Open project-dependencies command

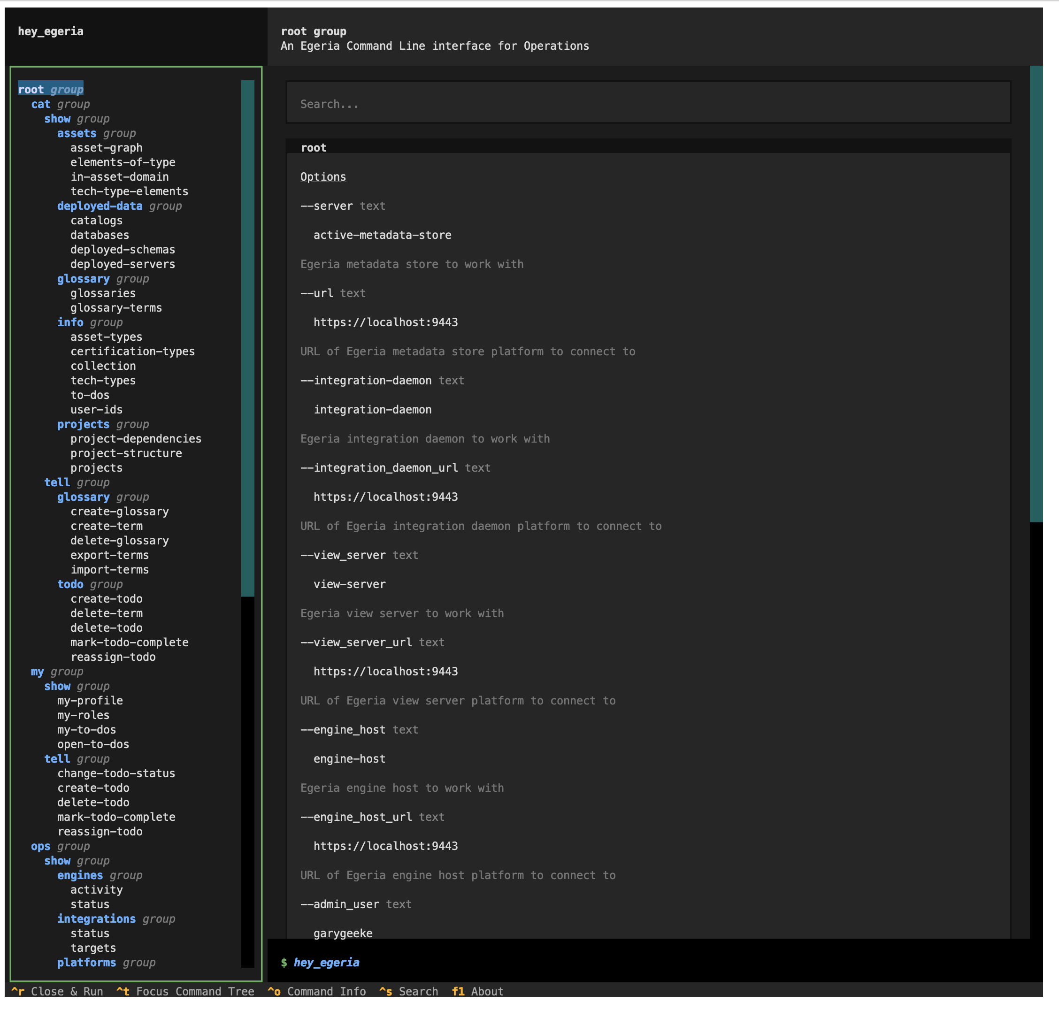point(136,438)
